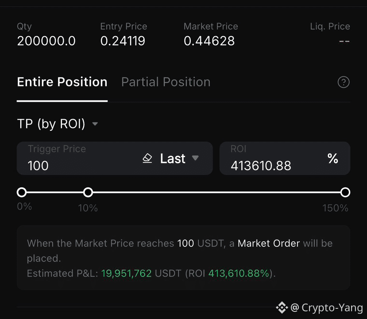Viewport: 367px width, 319px height.
Task: Switch to the Partial Position tab
Action: click(x=166, y=82)
